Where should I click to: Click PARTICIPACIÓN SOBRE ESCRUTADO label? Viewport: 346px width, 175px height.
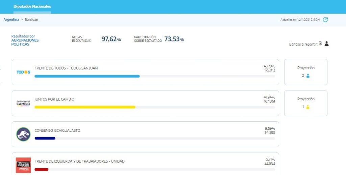[148, 39]
